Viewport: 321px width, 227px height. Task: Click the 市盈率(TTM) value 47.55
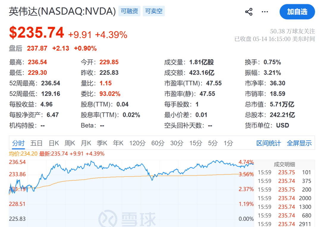point(214,83)
